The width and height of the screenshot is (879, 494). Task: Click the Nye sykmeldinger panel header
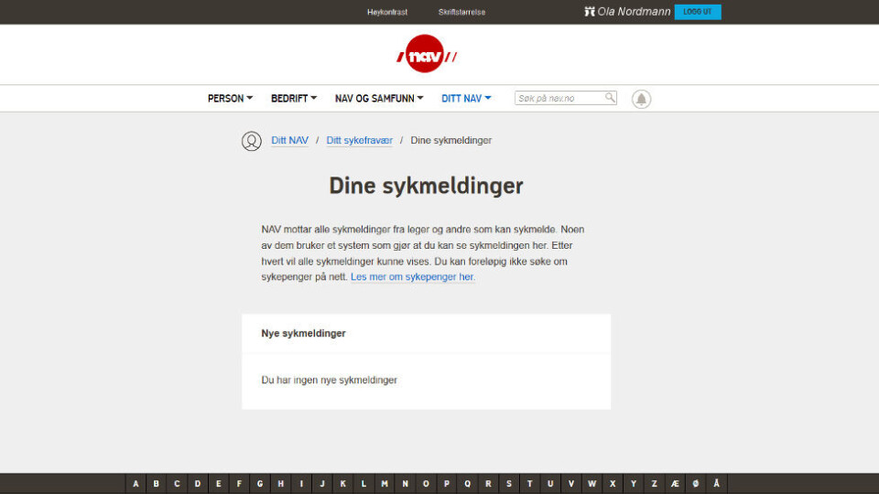[x=426, y=333]
